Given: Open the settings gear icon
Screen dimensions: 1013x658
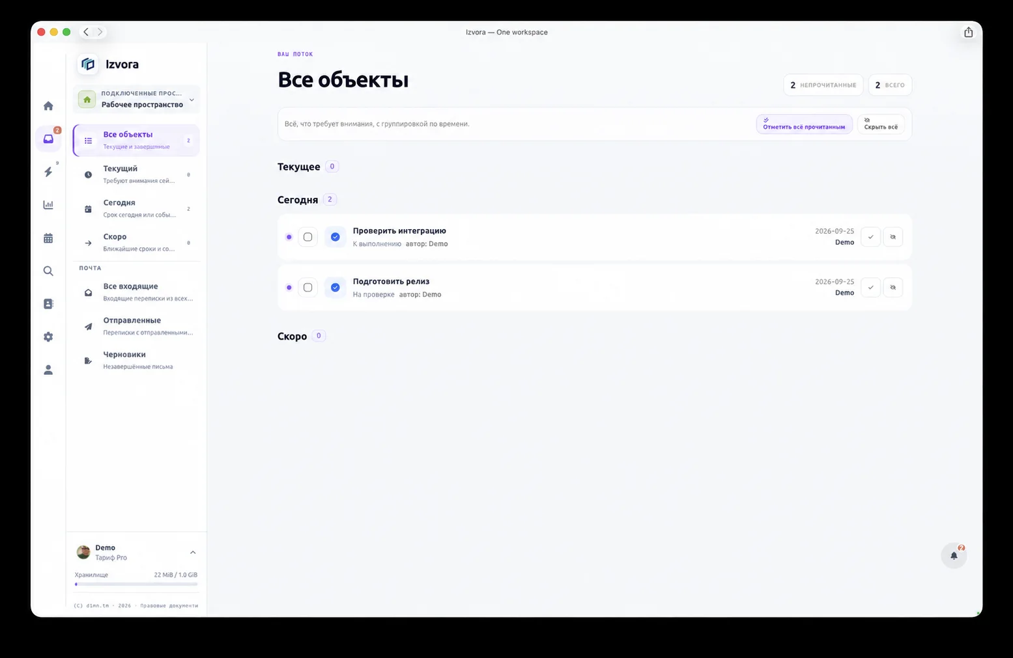Looking at the screenshot, I should [x=48, y=337].
